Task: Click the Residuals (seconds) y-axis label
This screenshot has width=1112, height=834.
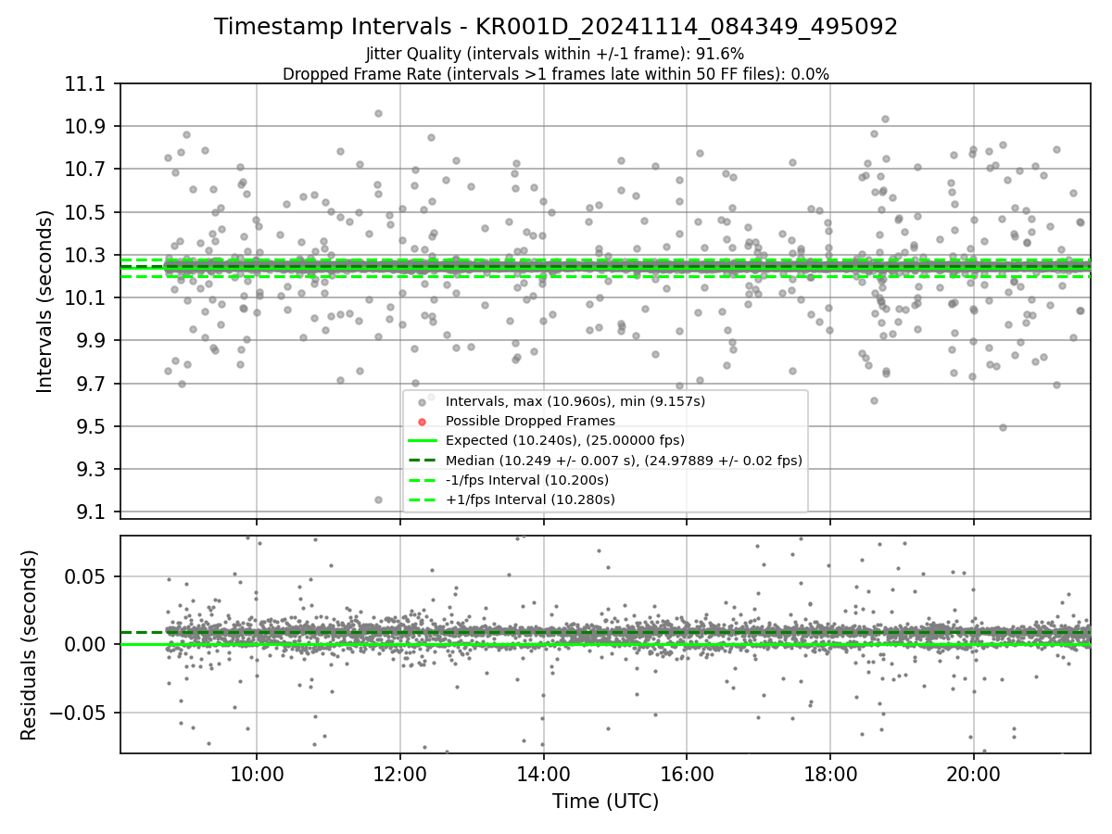Action: click(x=29, y=645)
